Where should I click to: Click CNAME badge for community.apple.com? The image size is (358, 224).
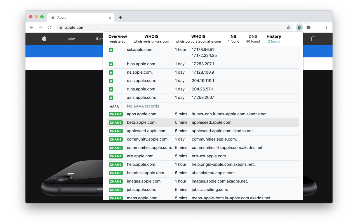pos(116,139)
